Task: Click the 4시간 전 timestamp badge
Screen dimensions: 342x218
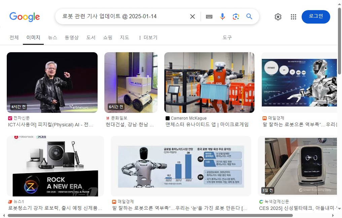Action: pyautogui.click(x=19, y=107)
